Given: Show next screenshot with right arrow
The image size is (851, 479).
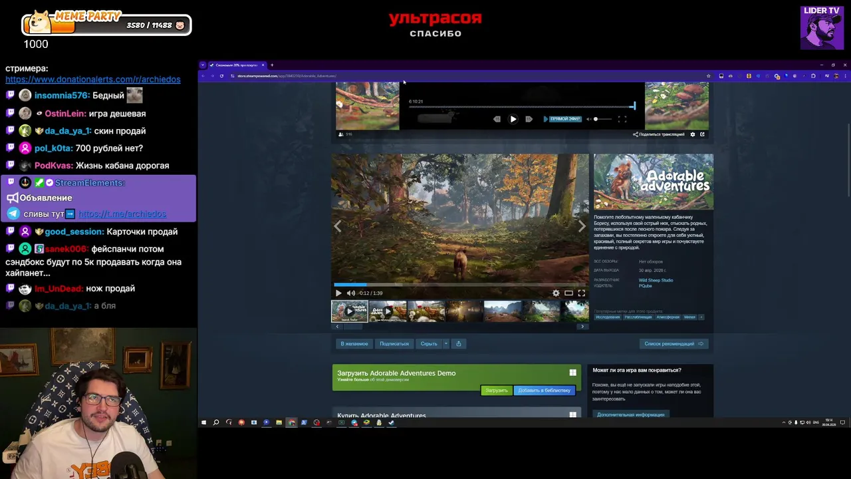Looking at the screenshot, I should 582,226.
